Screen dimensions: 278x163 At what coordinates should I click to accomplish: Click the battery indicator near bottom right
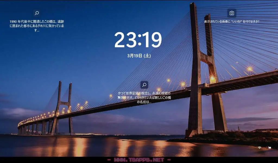pos(270,148)
